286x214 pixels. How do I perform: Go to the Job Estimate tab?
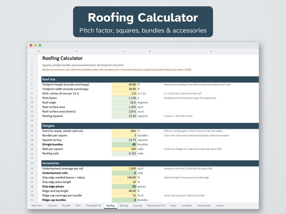pyautogui.click(x=204, y=205)
